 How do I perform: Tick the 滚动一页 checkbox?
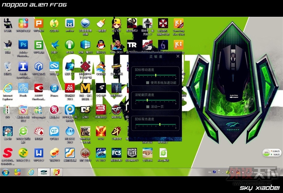pyautogui.click(x=148, y=107)
